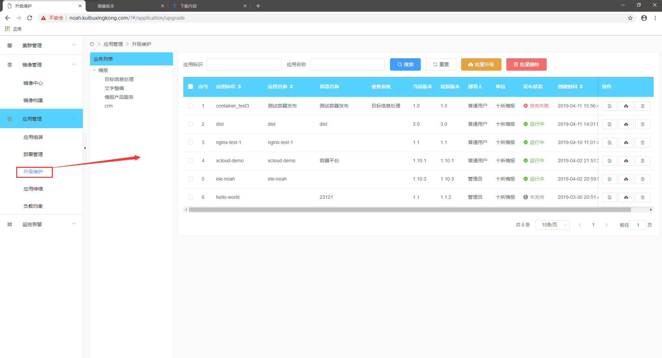Open 负载均衡 menu item

(x=33, y=206)
